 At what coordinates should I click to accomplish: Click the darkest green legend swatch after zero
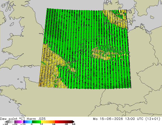[x=33, y=122]
